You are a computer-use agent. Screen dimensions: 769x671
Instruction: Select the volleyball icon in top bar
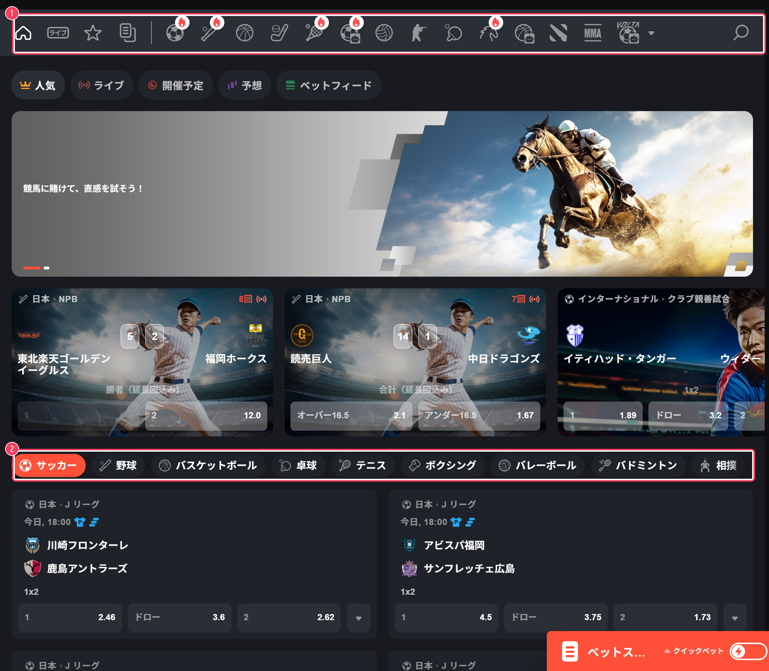(x=384, y=33)
